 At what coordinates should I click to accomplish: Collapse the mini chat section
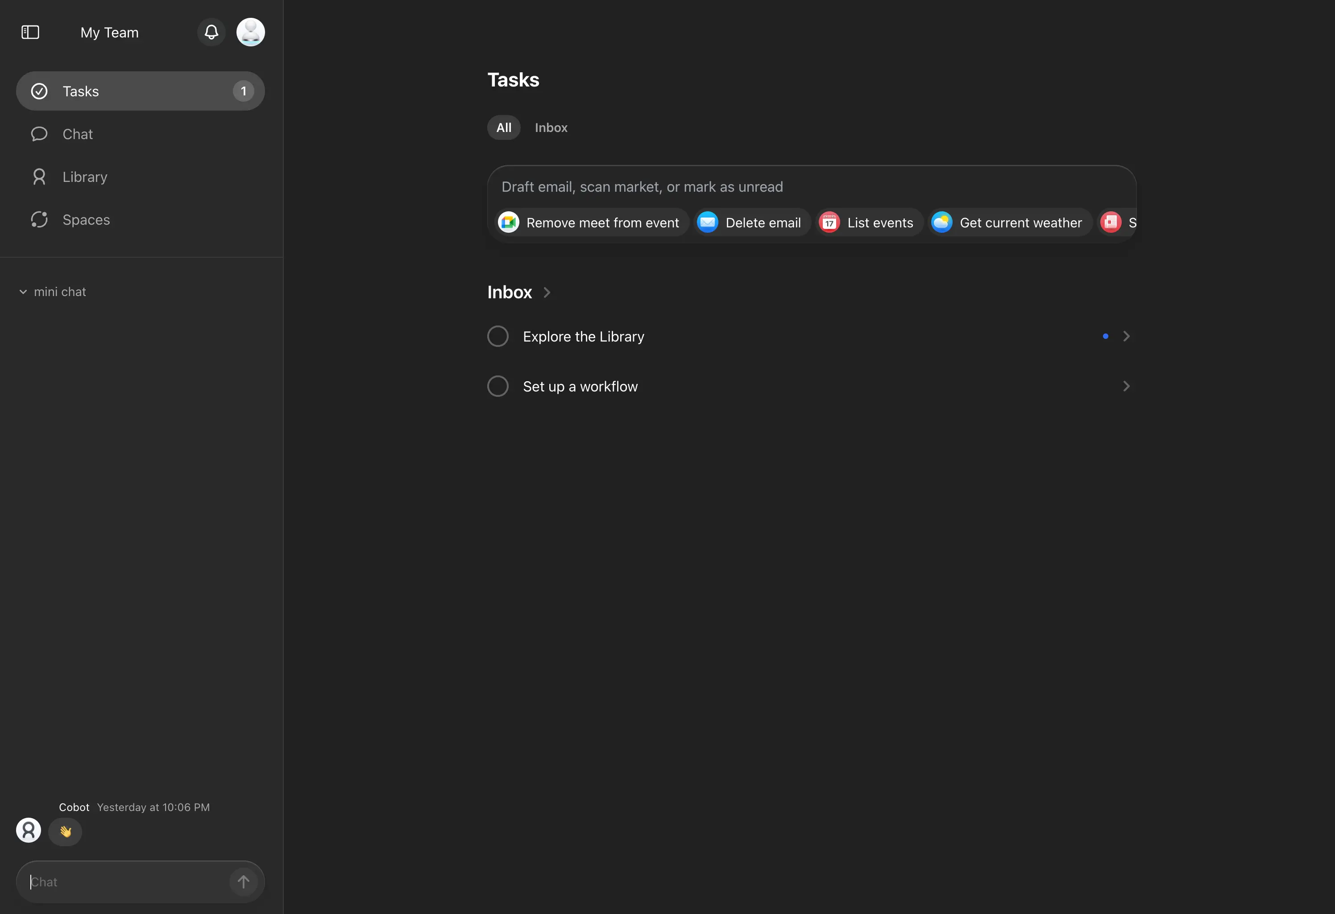point(23,292)
